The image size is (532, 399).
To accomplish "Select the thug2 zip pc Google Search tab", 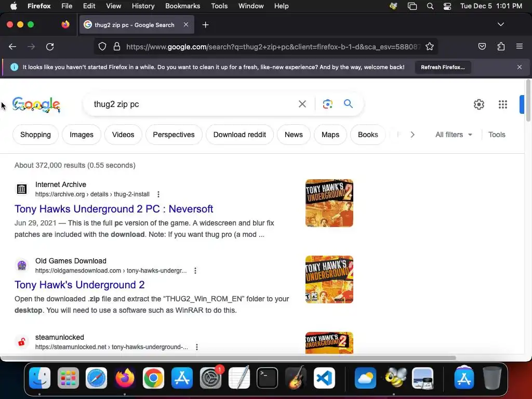I will pyautogui.click(x=137, y=25).
